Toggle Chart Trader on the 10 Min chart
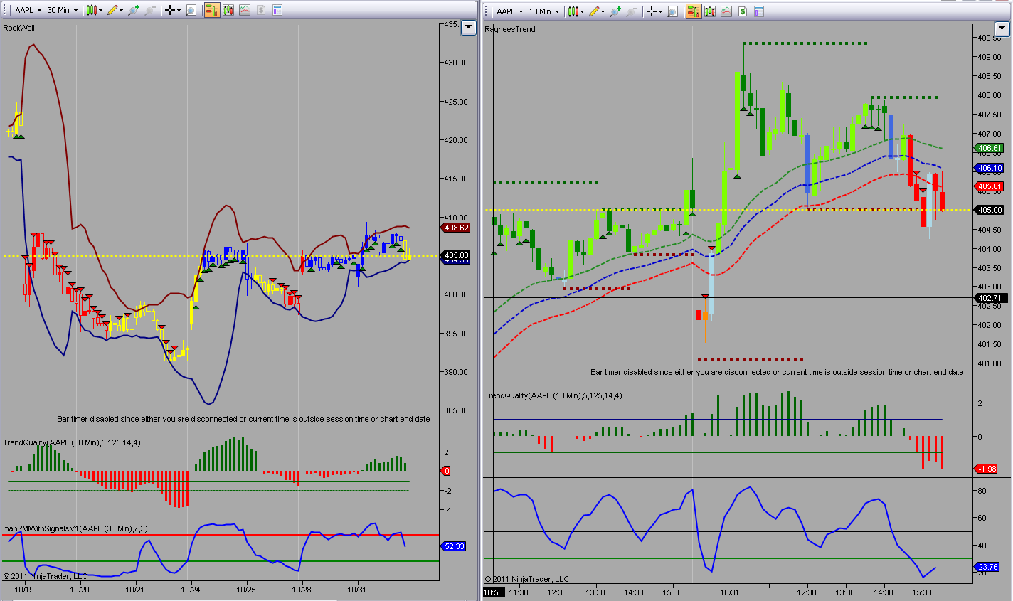The width and height of the screenshot is (1013, 601). coord(694,11)
